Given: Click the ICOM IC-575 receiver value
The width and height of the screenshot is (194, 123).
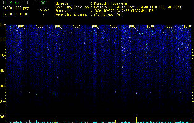Looking at the screenshot, I should (124, 11).
